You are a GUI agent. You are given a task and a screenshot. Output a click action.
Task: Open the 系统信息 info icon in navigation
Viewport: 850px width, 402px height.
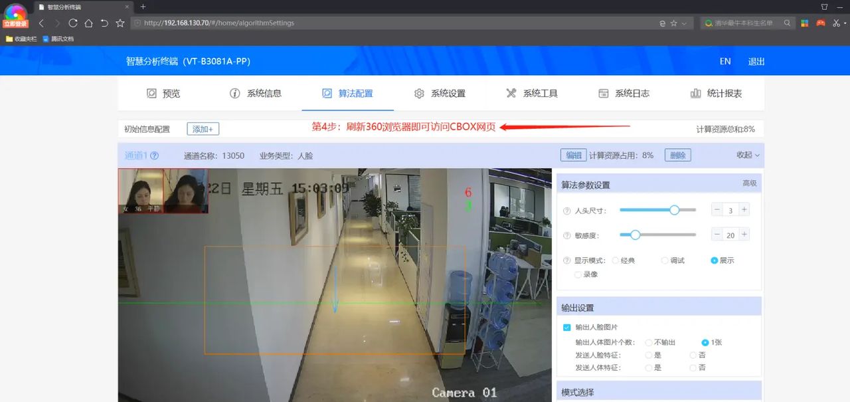click(x=234, y=93)
